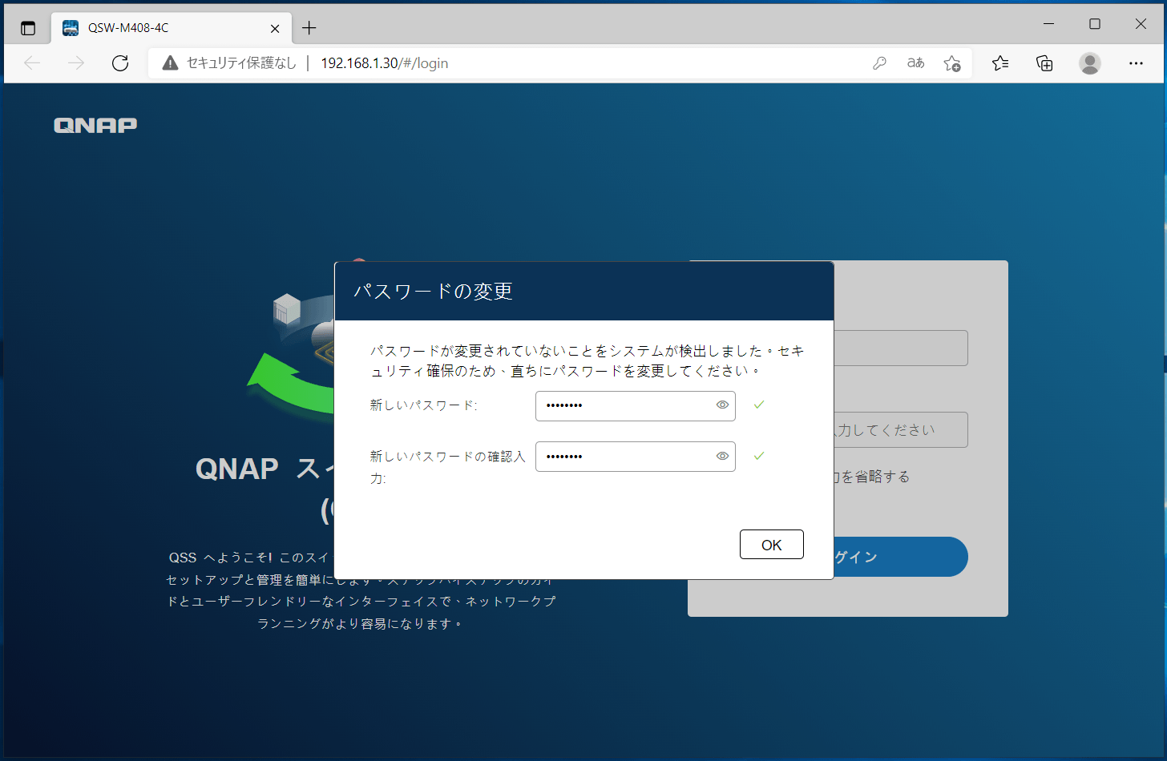The height and width of the screenshot is (761, 1167).
Task: Click OK in the password change dialog
Action: pyautogui.click(x=771, y=545)
